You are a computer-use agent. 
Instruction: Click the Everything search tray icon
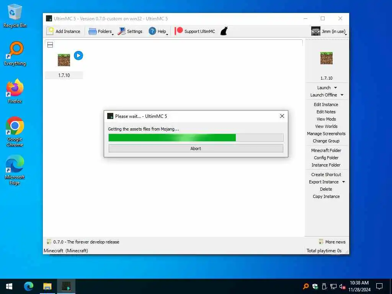305,286
